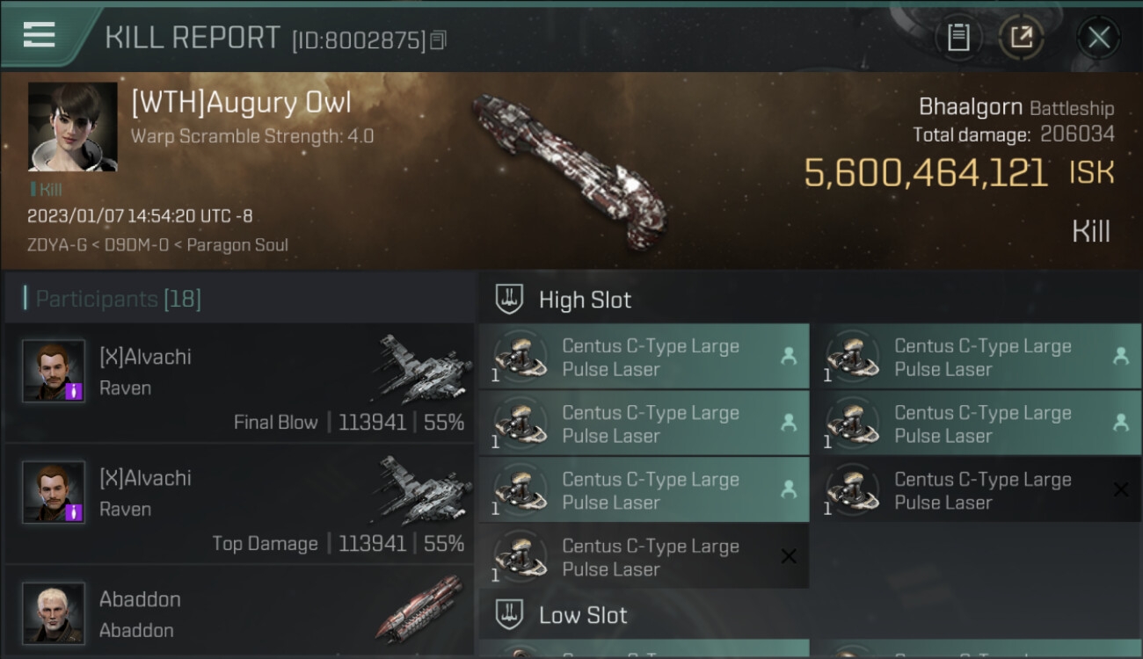
Task: Select the Top Damage Alvachi entry
Action: [239, 503]
